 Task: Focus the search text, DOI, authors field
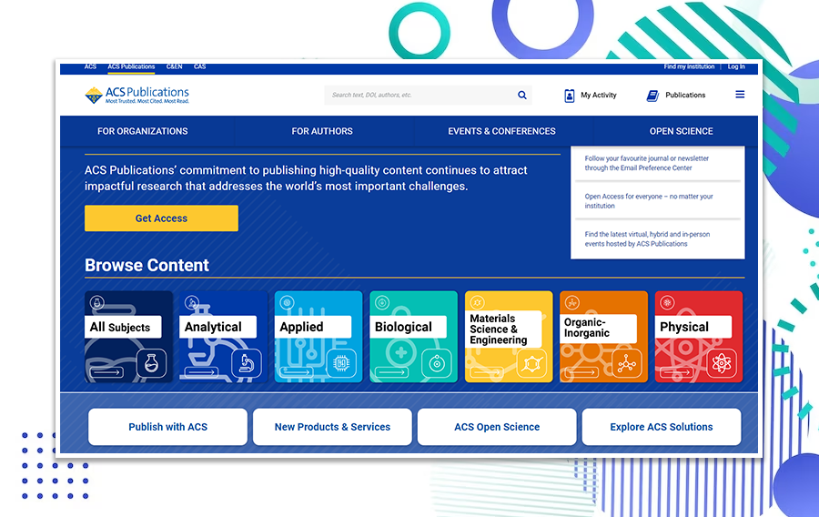tap(419, 95)
